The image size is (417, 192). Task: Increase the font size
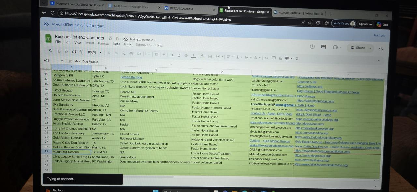point(164,55)
